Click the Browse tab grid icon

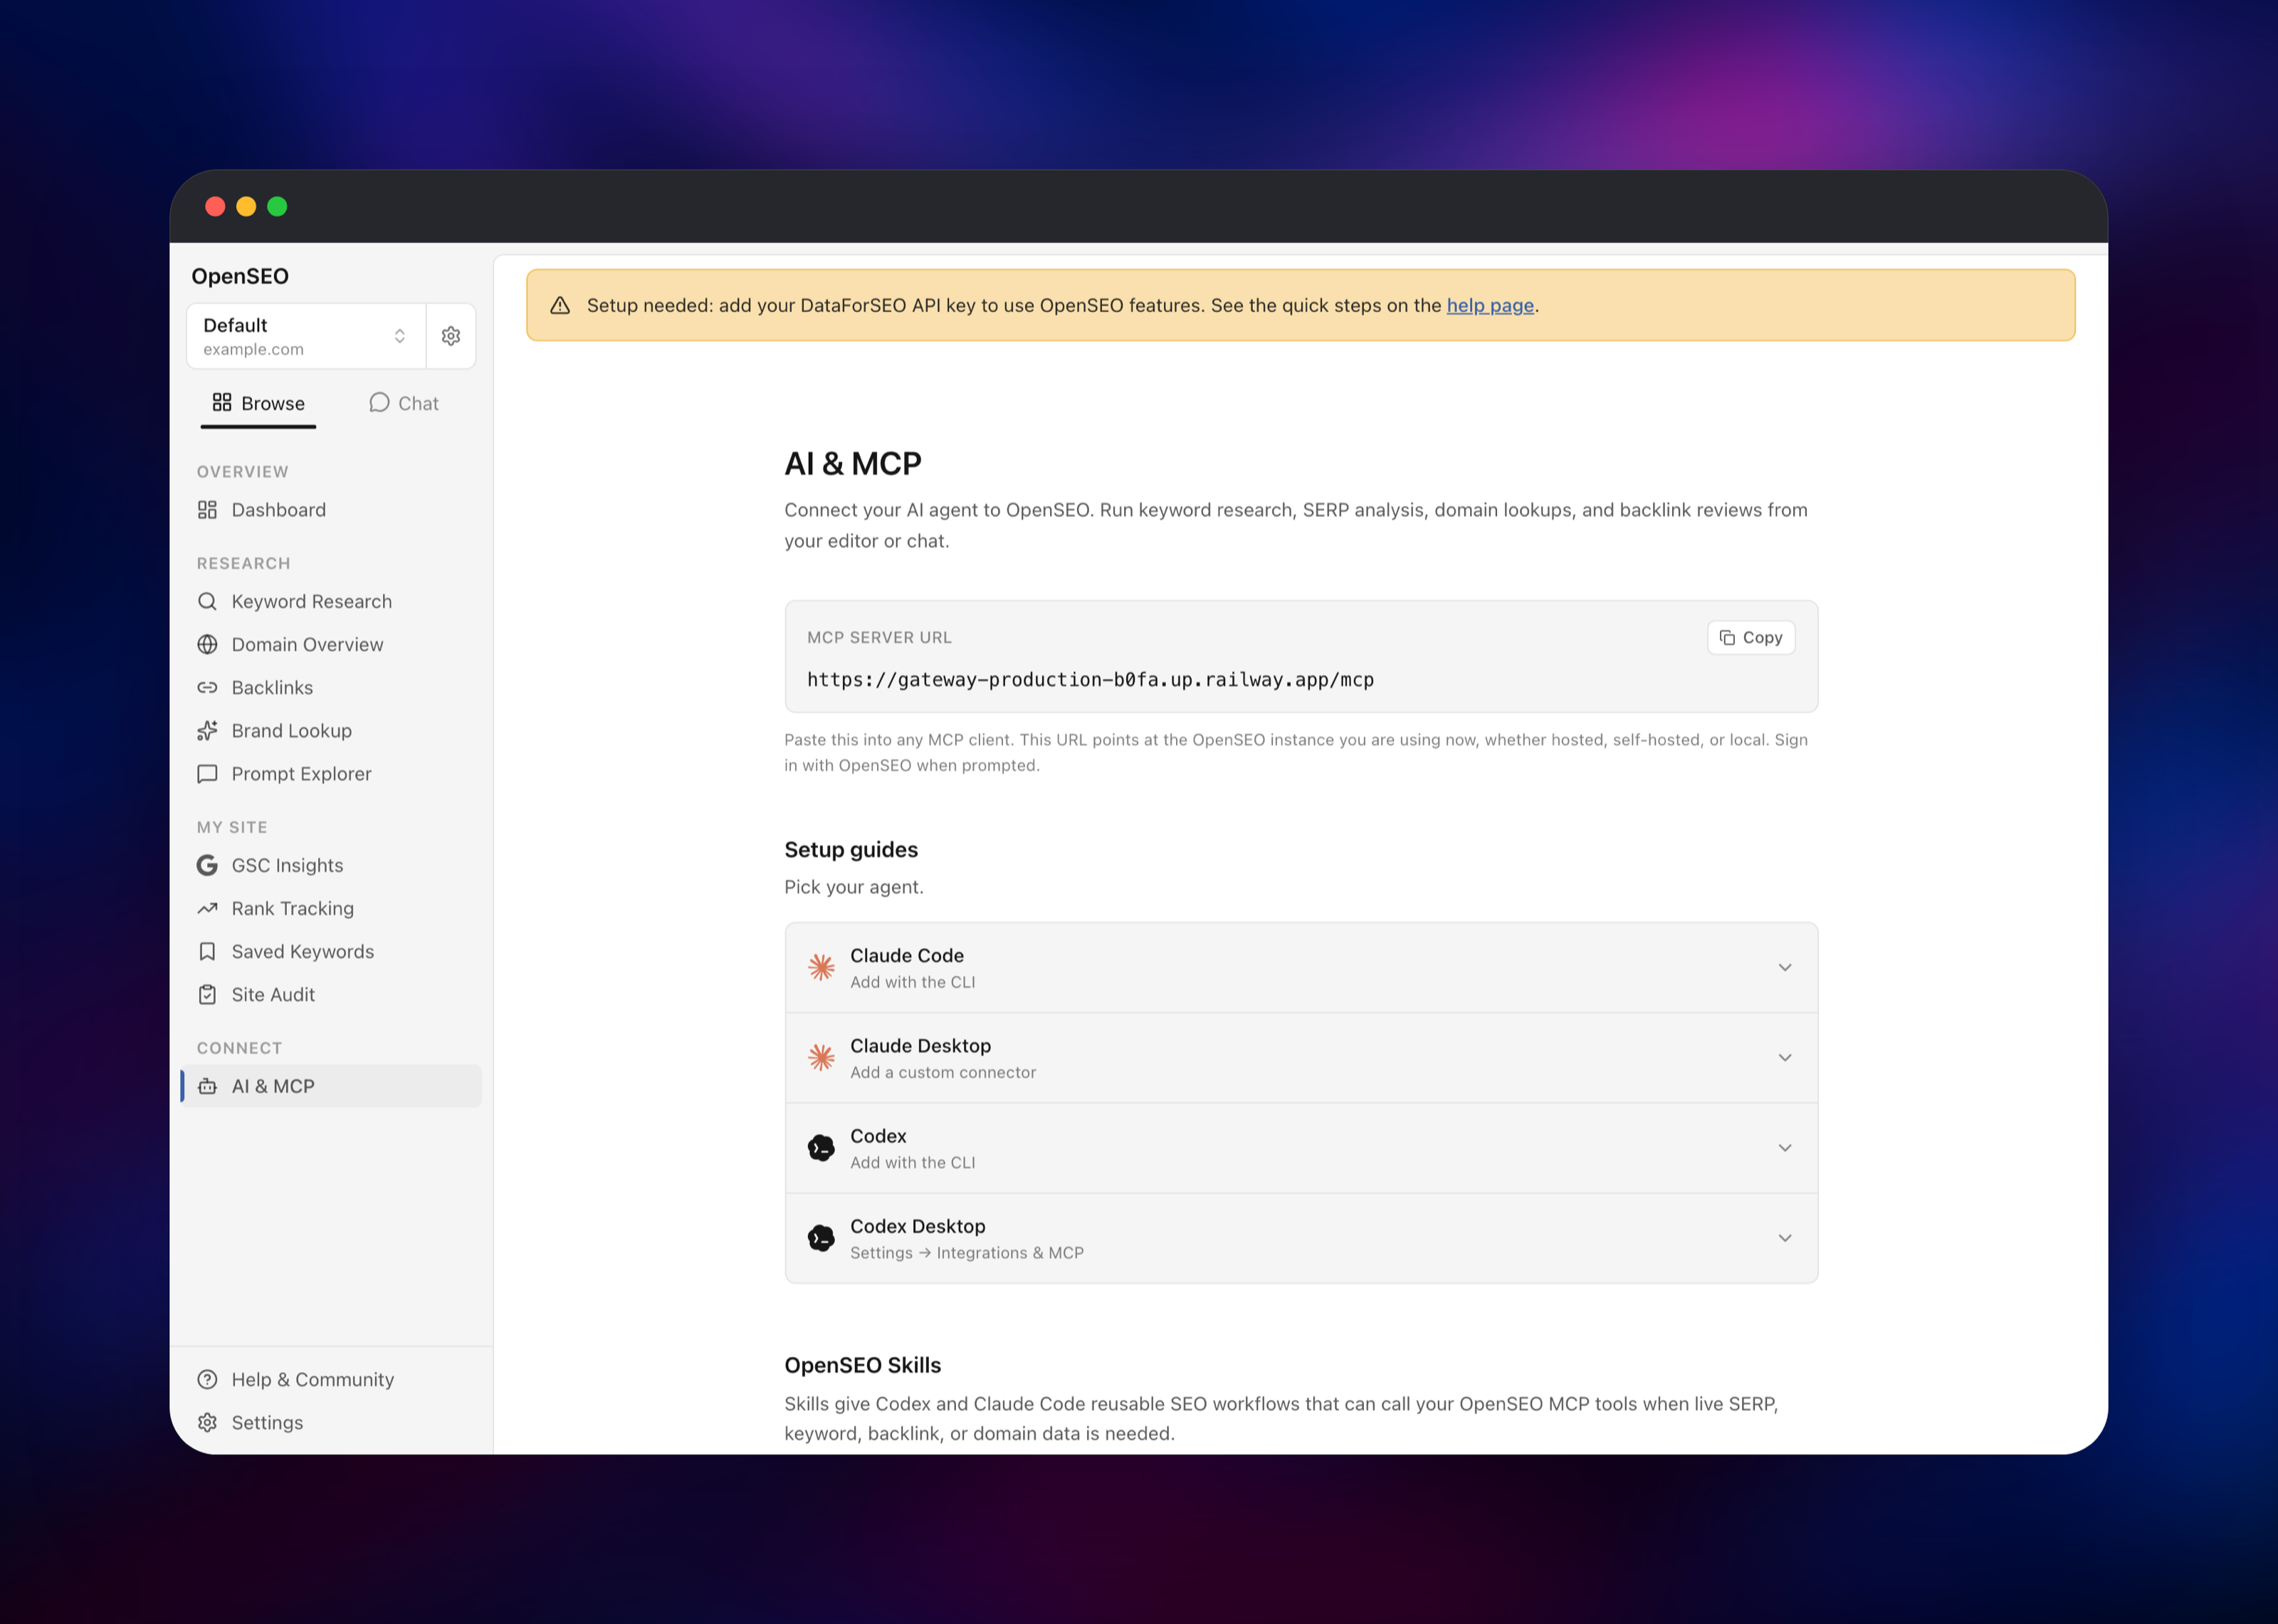pyautogui.click(x=222, y=402)
